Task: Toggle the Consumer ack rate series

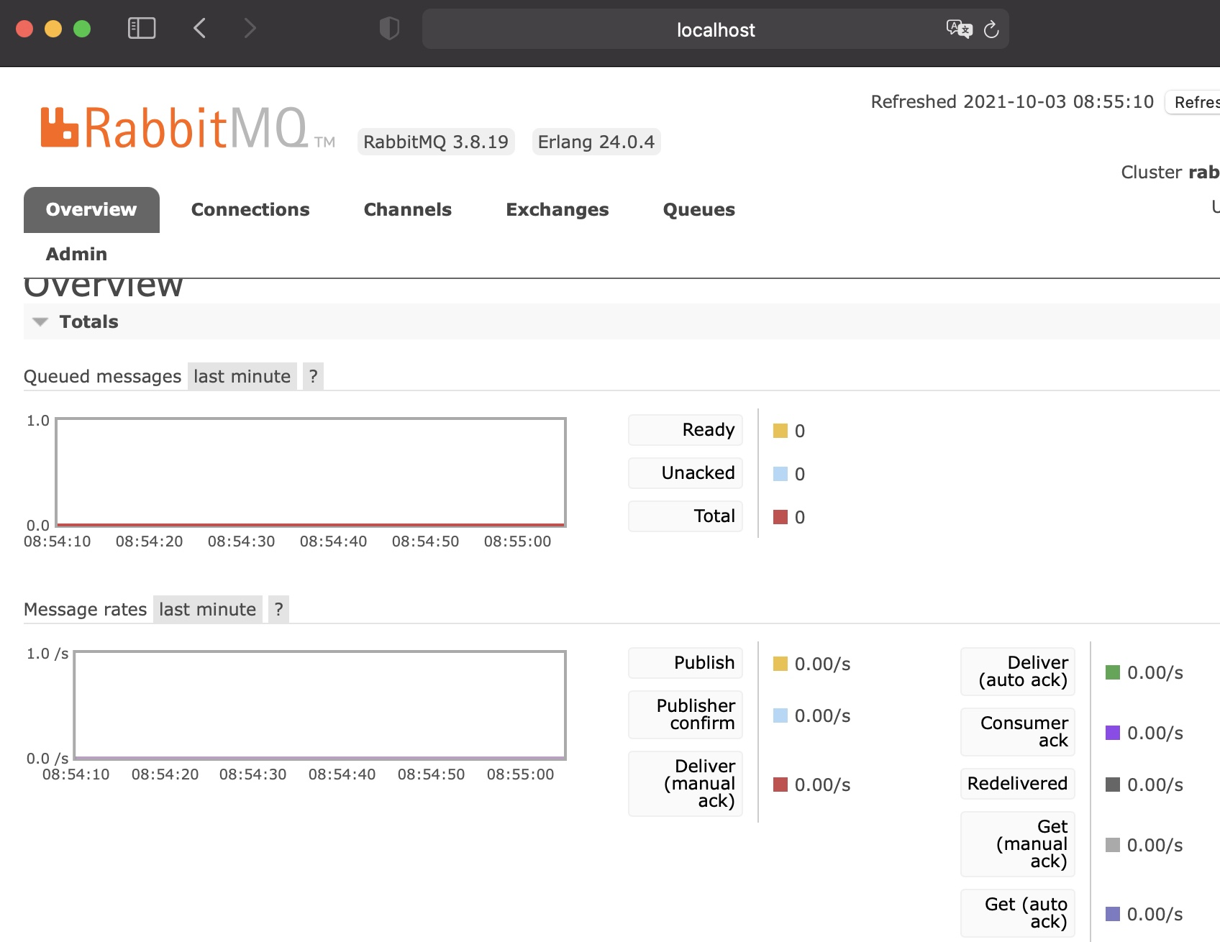Action: [x=1016, y=732]
